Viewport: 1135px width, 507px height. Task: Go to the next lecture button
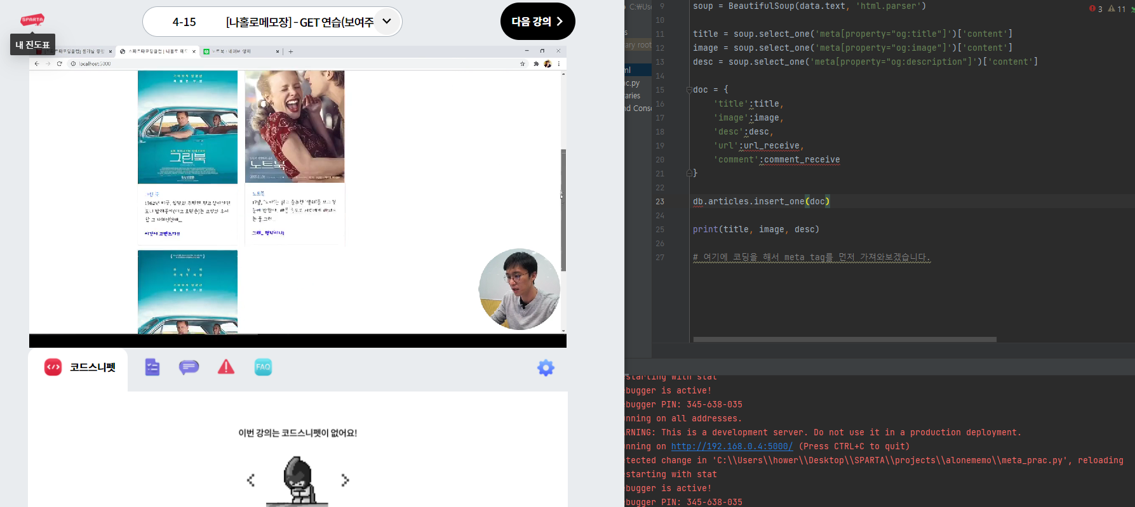(537, 22)
